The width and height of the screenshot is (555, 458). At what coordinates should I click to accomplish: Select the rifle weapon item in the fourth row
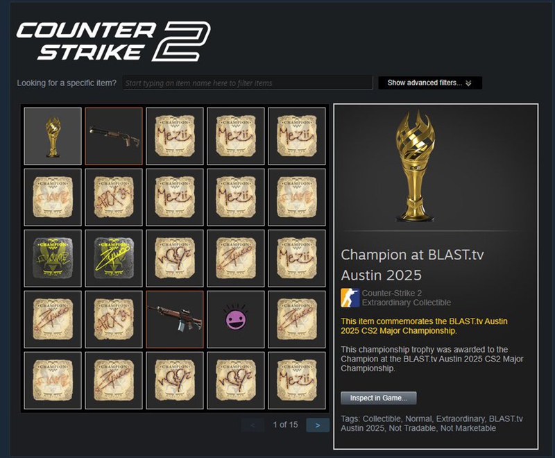[175, 320]
